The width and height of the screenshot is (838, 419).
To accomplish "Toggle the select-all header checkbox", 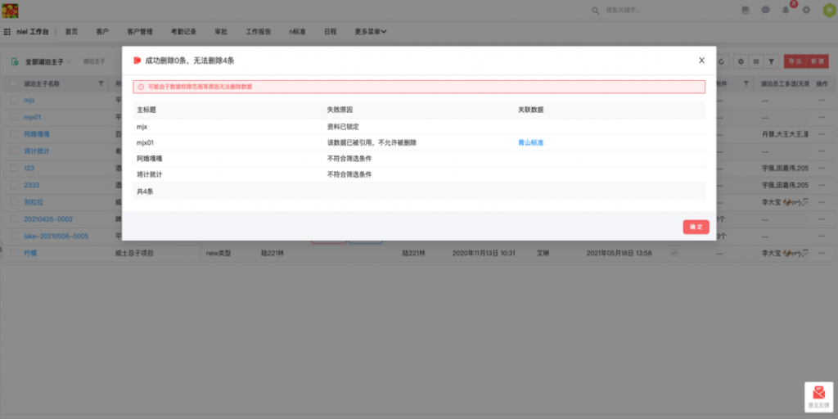I will (x=14, y=83).
